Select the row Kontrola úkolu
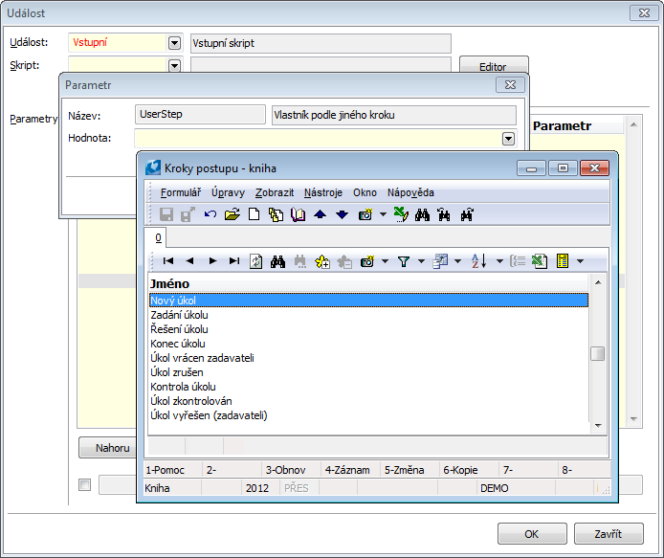Viewport: 664px width, 558px height. click(x=368, y=387)
